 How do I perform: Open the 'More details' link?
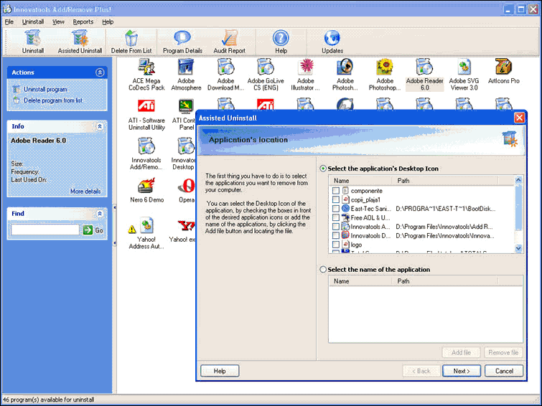pos(85,191)
